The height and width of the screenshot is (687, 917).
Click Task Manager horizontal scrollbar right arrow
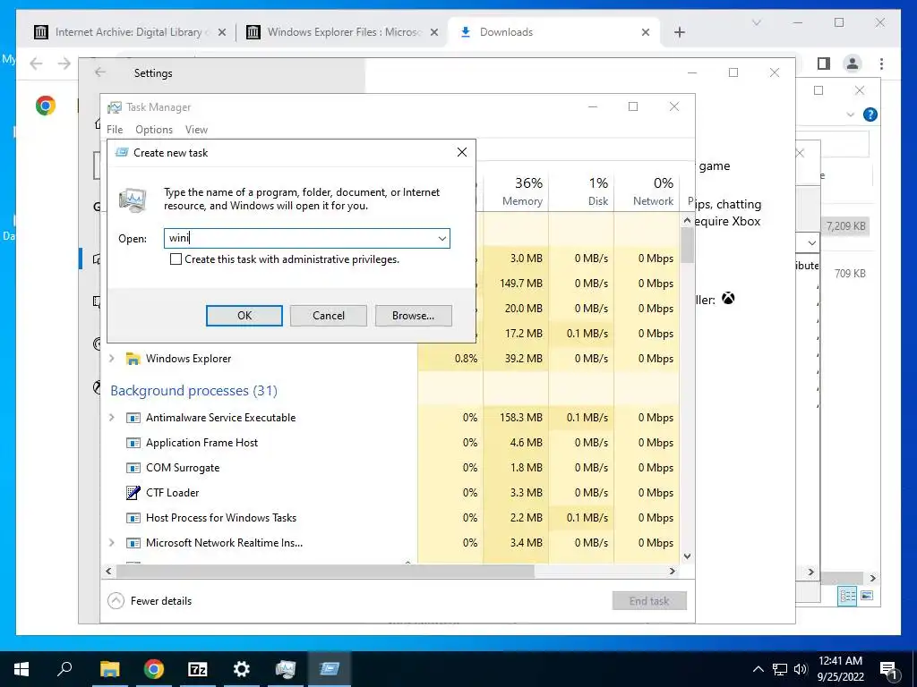click(672, 571)
